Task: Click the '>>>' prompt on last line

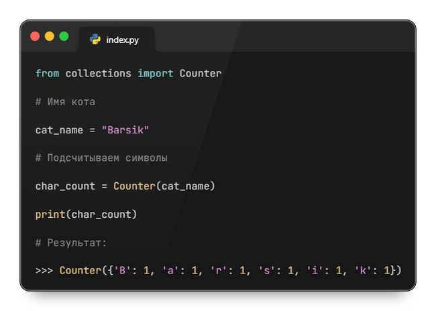Action: click(44, 270)
